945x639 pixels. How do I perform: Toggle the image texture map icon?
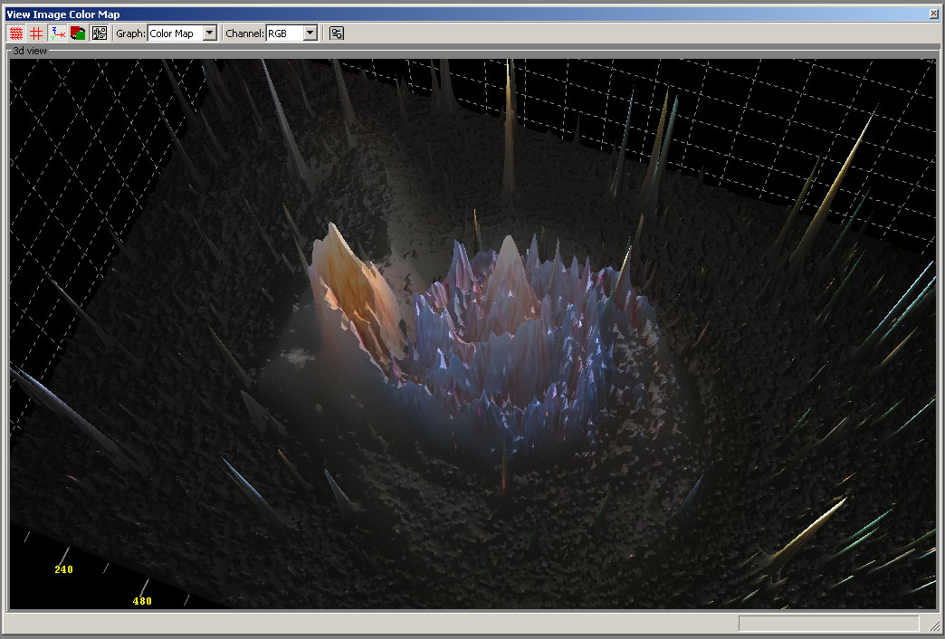100,33
